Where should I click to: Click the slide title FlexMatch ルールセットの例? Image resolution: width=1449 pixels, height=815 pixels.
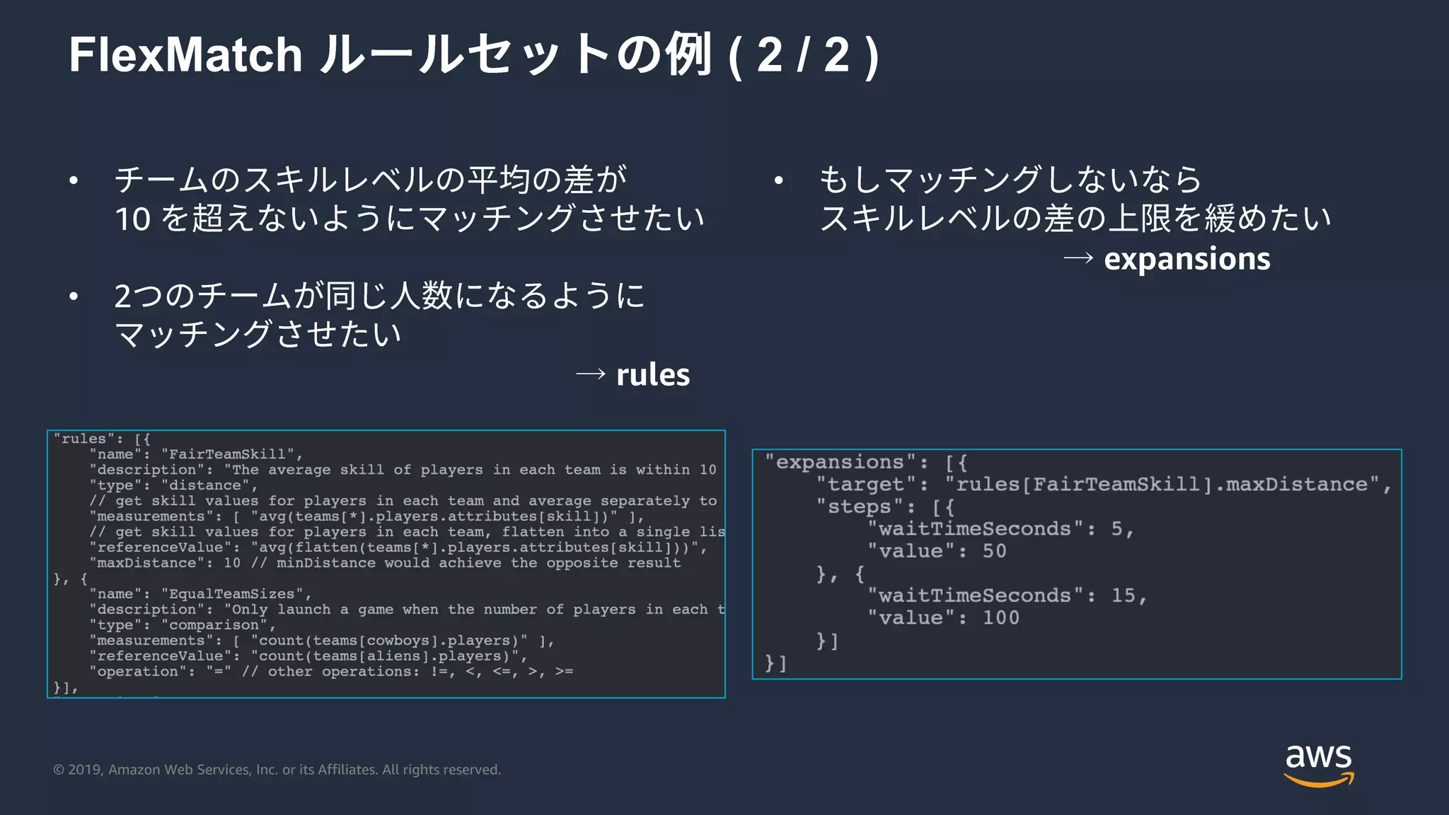coord(390,55)
